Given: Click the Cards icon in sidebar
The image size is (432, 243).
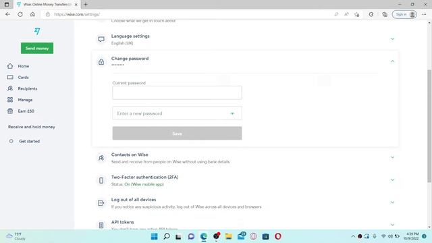Looking at the screenshot, I should [x=10, y=78].
